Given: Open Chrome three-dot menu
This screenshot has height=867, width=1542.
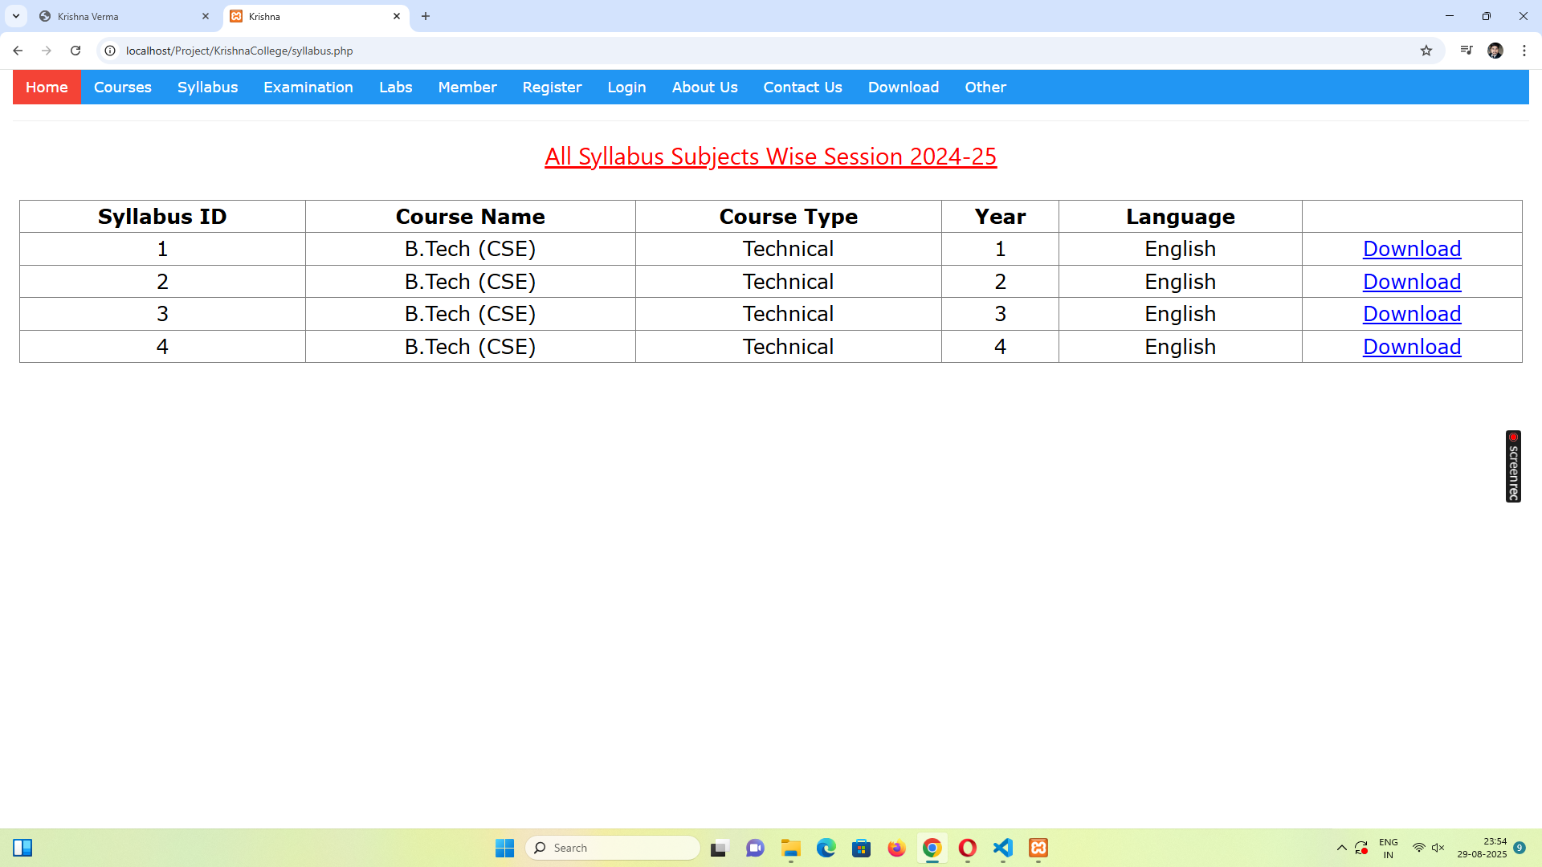Looking at the screenshot, I should [1524, 51].
